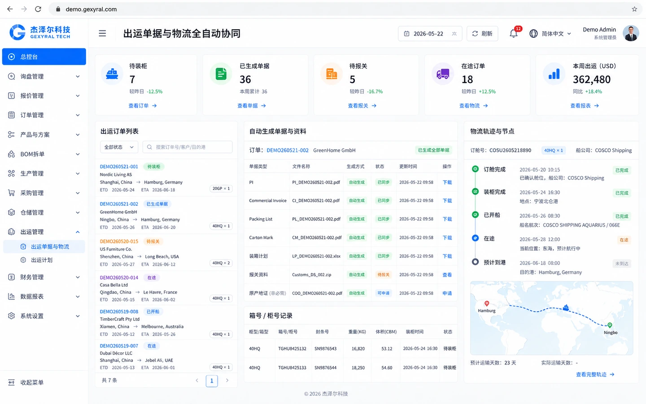646x404 pixels.
Task: Open the 查看完整轨迹 link
Action: pos(595,374)
